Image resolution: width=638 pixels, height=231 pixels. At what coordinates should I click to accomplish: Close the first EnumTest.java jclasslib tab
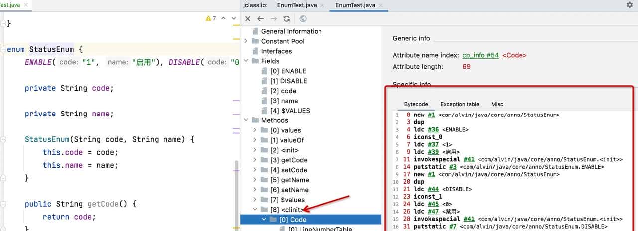(x=321, y=5)
